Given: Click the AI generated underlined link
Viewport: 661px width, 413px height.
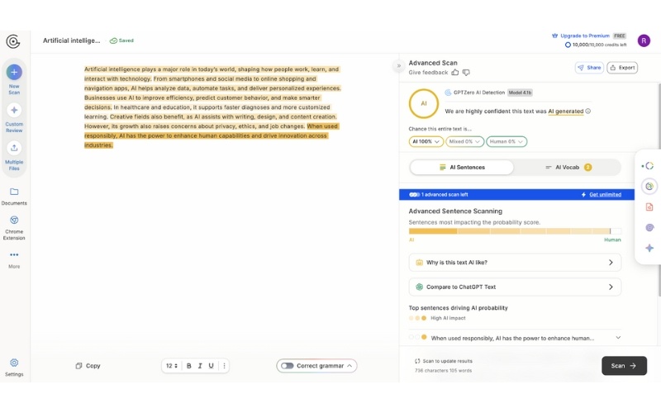Looking at the screenshot, I should pos(566,112).
